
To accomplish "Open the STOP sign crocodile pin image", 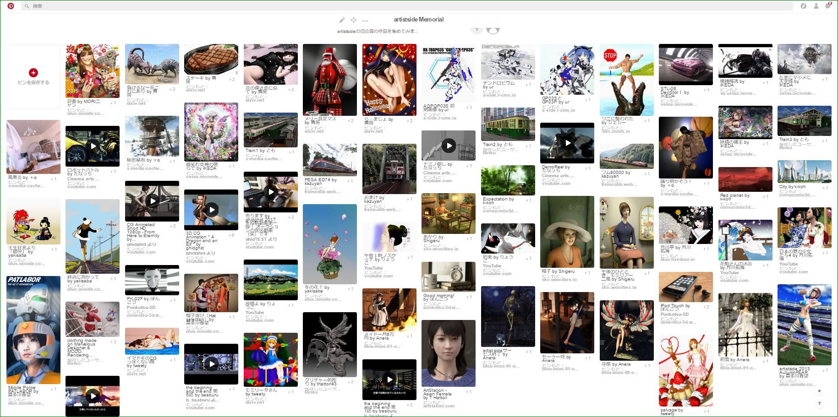I will click(627, 80).
